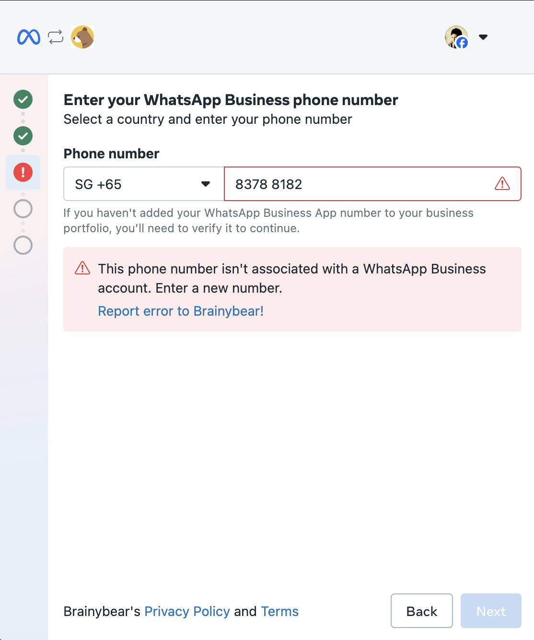Click the Next button
534x640 pixels.
click(x=491, y=611)
